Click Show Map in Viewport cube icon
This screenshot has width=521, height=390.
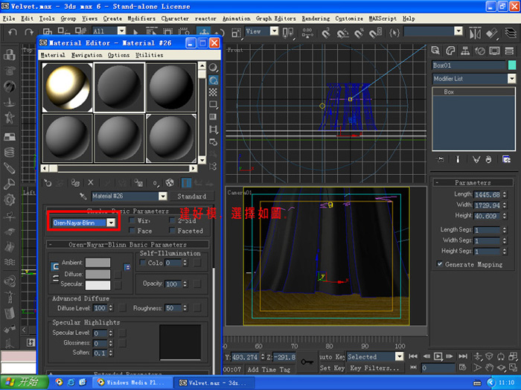coord(170,182)
